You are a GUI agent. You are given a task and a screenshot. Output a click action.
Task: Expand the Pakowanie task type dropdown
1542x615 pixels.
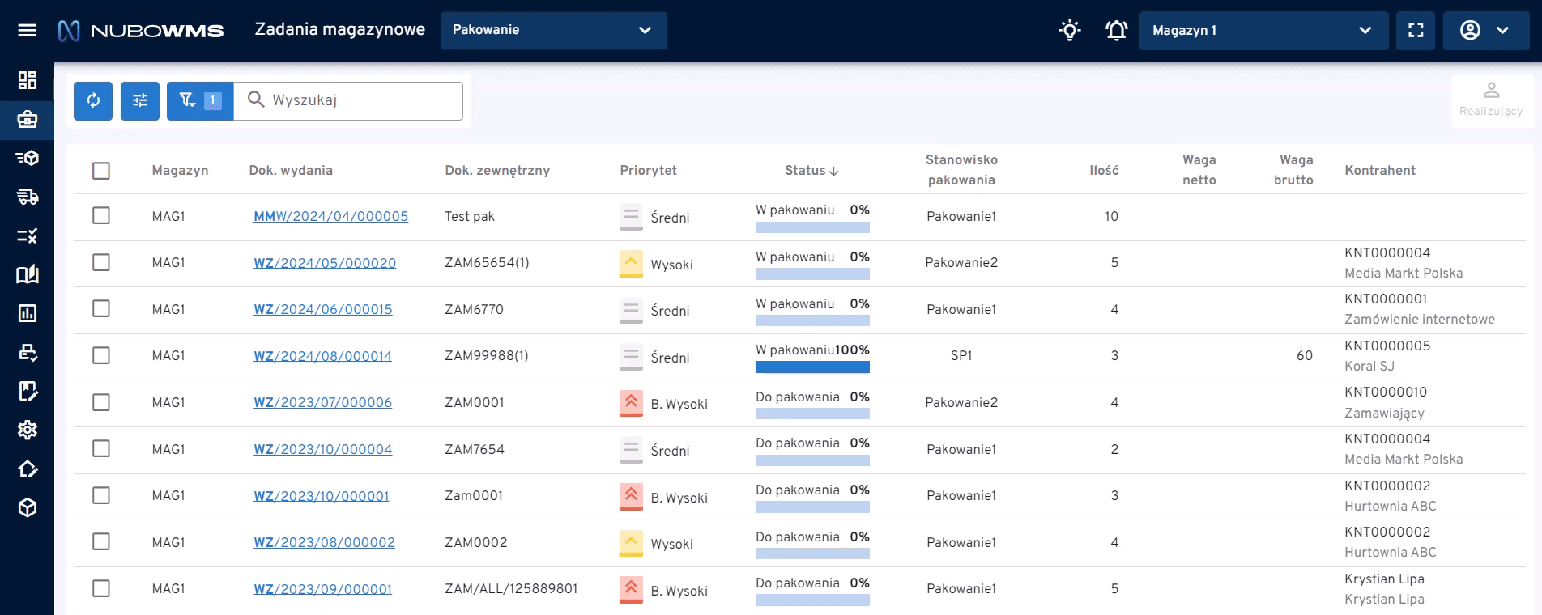click(x=553, y=30)
